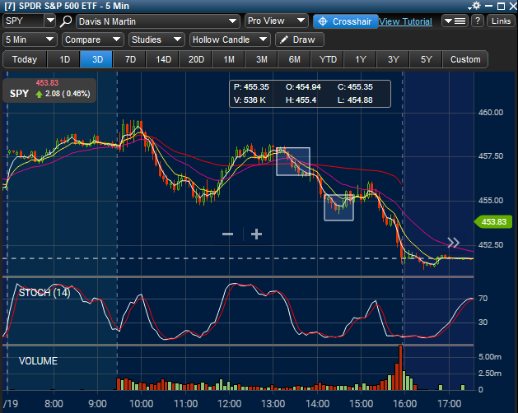Screen dimensions: 518x413
Task: Switch to the 1M range
Action: tap(229, 59)
